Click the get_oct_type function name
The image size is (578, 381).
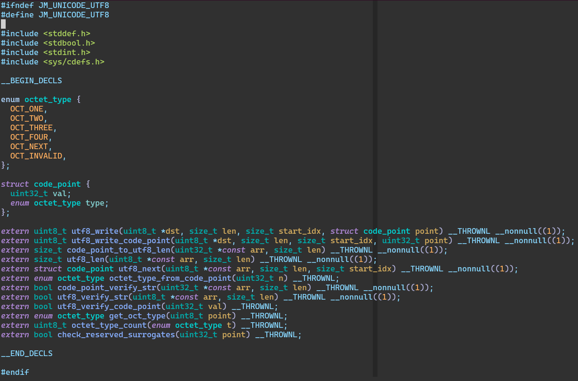coord(137,316)
